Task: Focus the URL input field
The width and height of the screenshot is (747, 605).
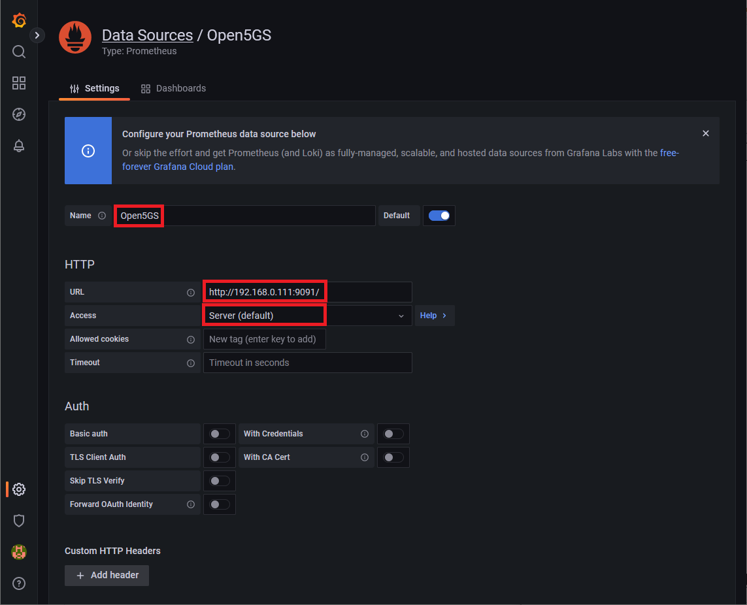Action: [308, 292]
